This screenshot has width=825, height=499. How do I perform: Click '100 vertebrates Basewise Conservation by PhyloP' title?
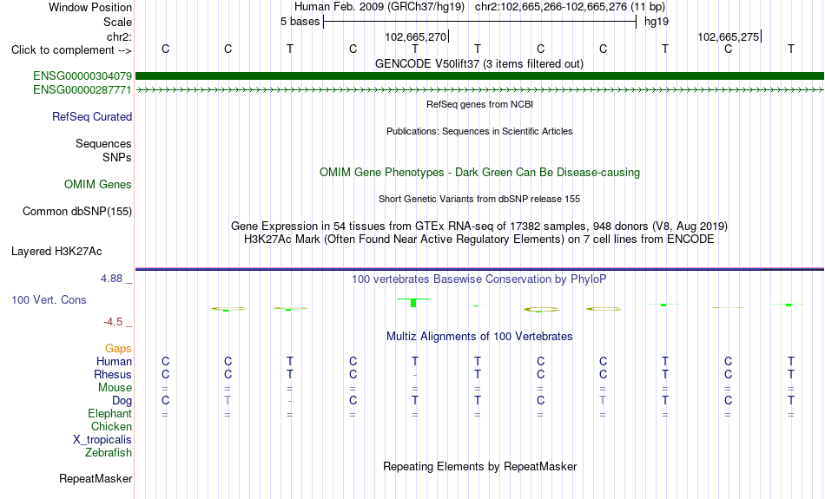click(479, 279)
